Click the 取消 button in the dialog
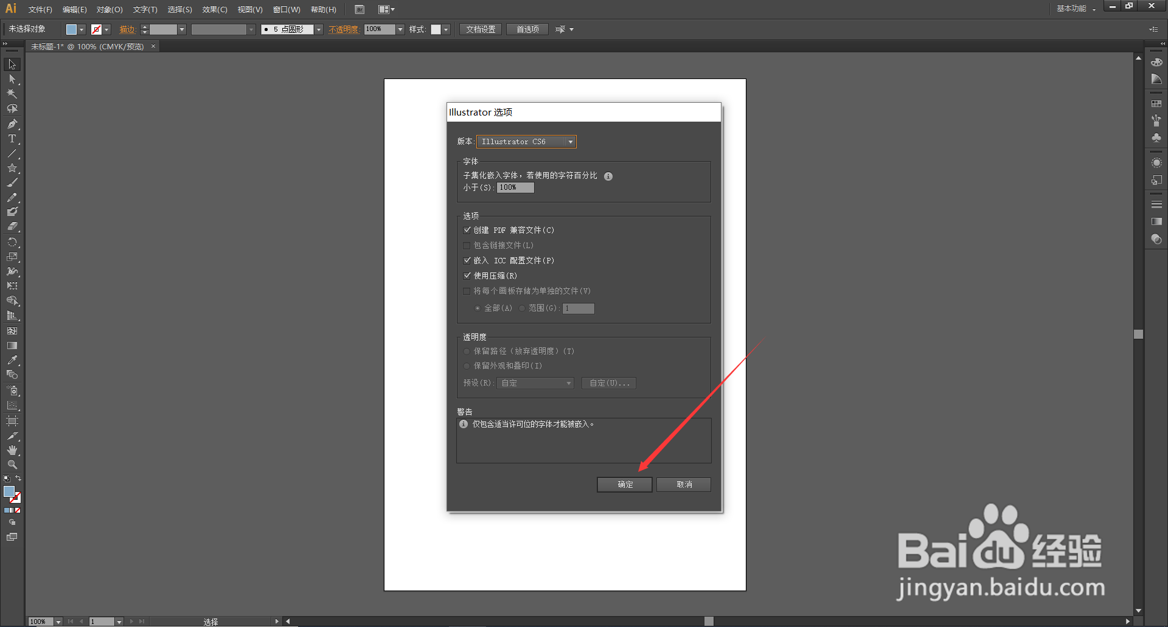The image size is (1168, 627). (684, 485)
